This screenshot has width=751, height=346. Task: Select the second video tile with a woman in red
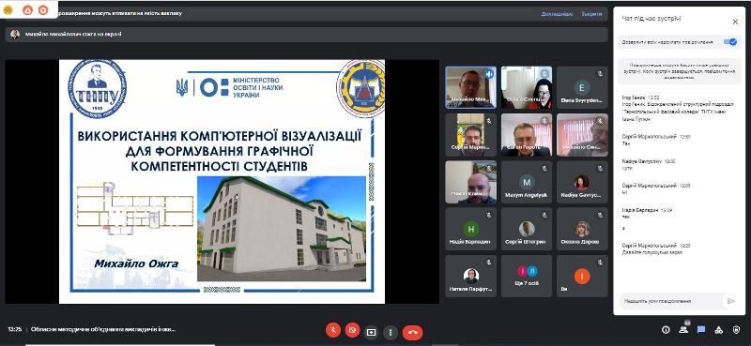click(x=527, y=87)
